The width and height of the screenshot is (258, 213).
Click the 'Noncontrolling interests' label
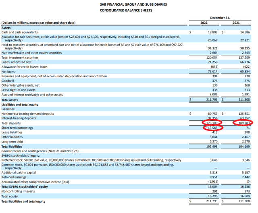coord(18,191)
